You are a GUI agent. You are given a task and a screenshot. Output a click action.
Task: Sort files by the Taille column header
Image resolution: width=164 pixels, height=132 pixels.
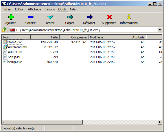tap(45, 37)
